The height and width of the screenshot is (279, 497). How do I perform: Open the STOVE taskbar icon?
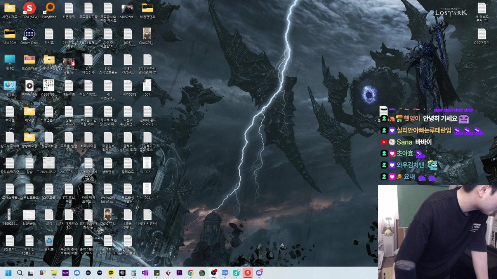coord(247,273)
